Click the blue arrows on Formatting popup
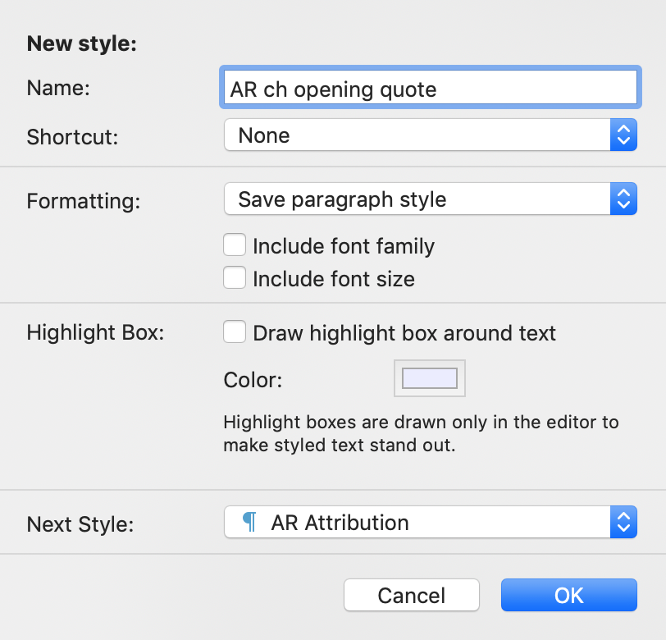 (x=623, y=199)
